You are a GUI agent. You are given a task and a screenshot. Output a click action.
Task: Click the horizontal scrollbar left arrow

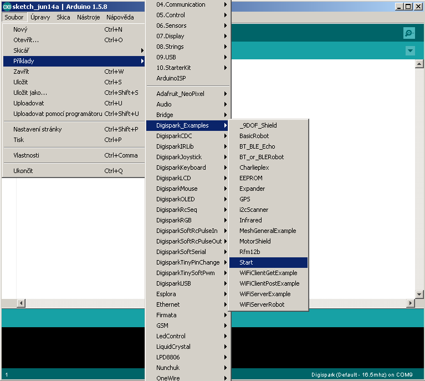point(22,303)
